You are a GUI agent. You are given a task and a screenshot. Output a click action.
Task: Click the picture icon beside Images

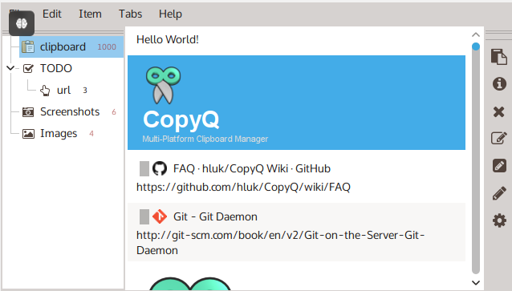[28, 134]
